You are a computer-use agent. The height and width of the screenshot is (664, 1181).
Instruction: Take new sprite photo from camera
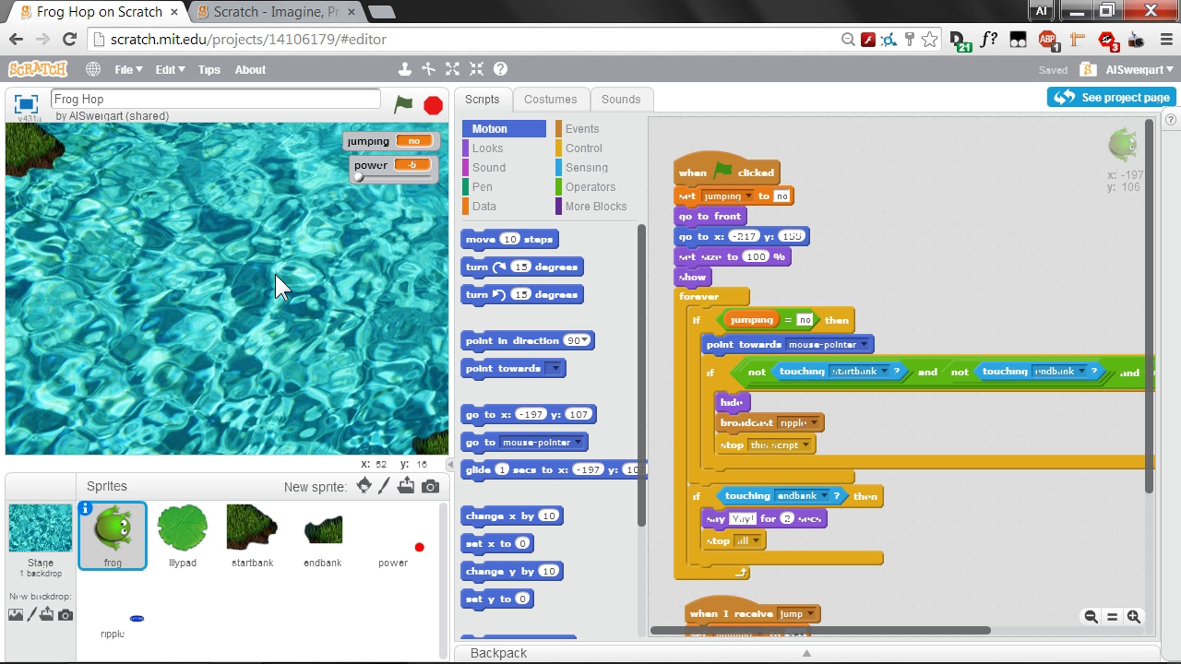tap(431, 486)
